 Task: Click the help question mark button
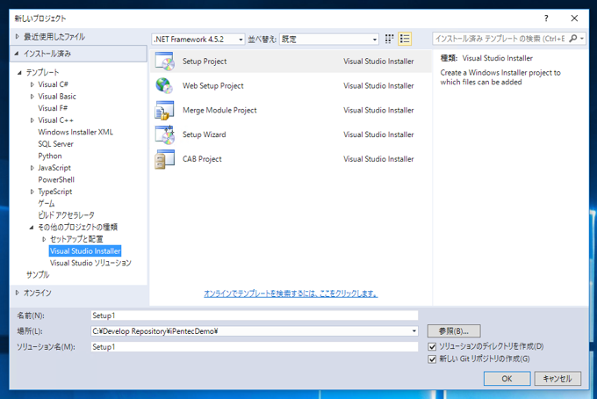546,18
